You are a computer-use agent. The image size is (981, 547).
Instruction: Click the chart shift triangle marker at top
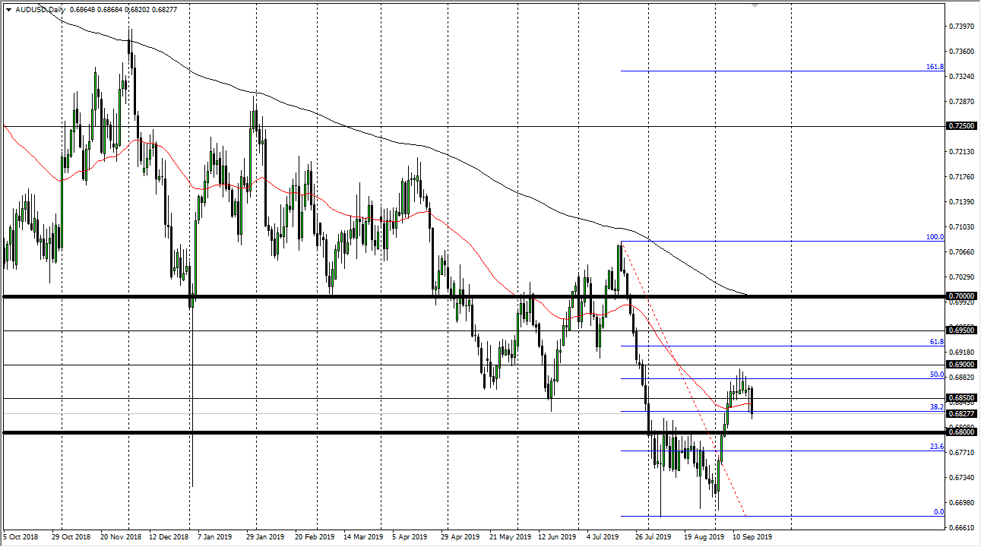click(755, 5)
